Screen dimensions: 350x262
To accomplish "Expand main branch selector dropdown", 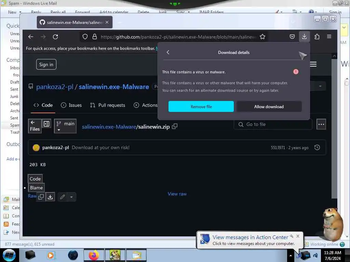I will pos(65,126).
